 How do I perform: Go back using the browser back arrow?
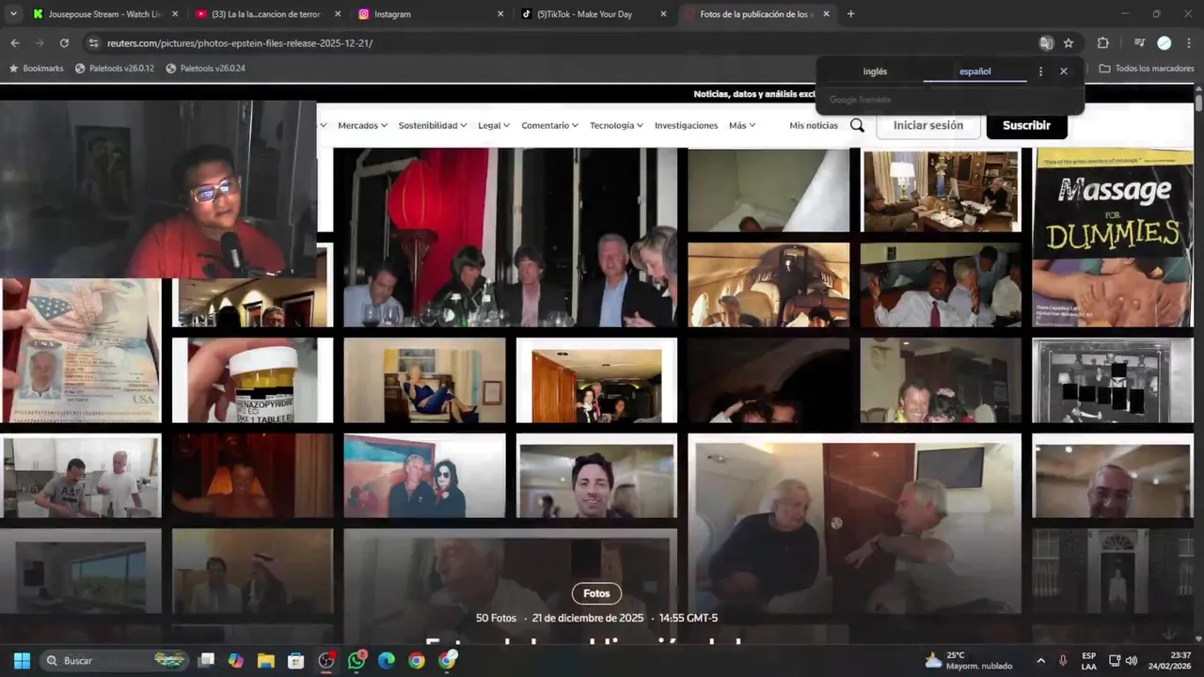click(x=15, y=43)
